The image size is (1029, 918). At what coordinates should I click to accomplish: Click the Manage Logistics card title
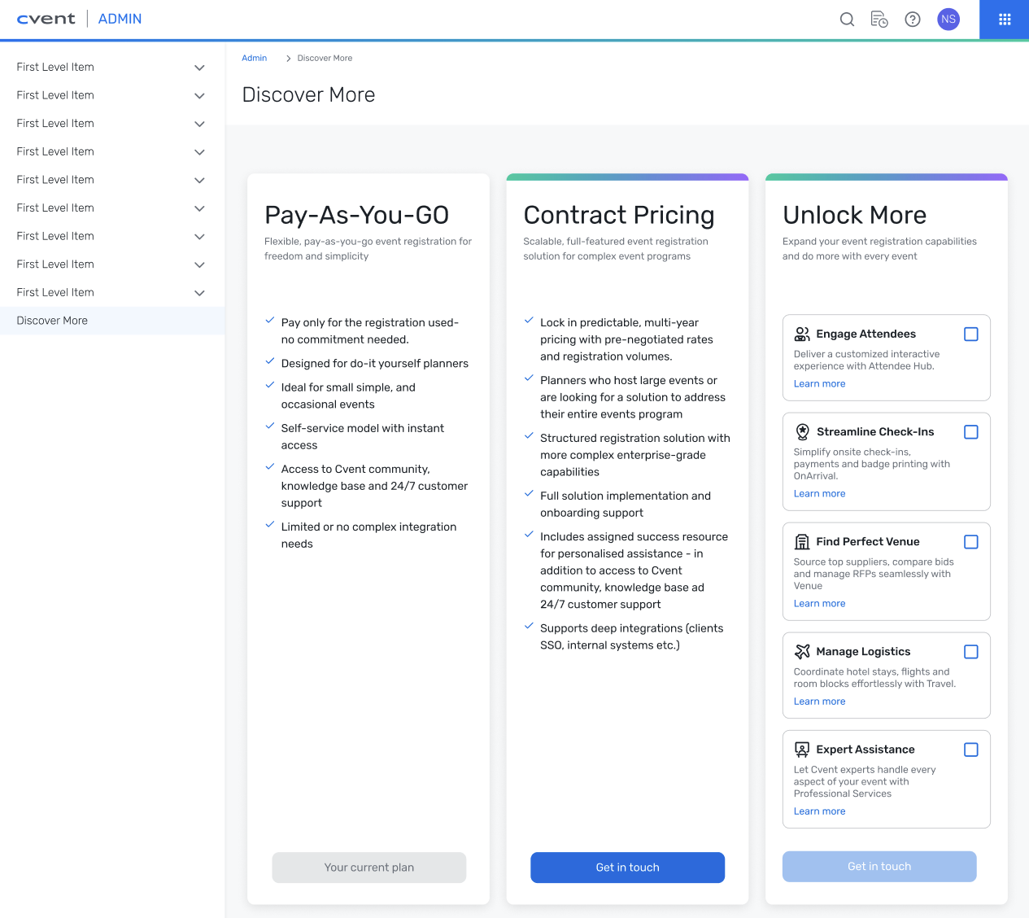click(863, 652)
